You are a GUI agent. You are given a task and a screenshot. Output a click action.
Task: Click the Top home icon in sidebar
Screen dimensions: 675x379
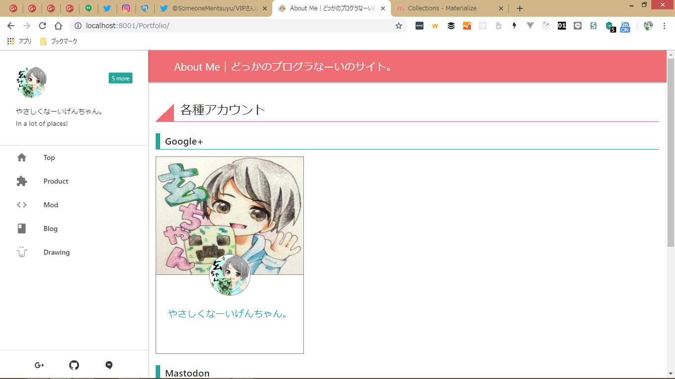22,157
